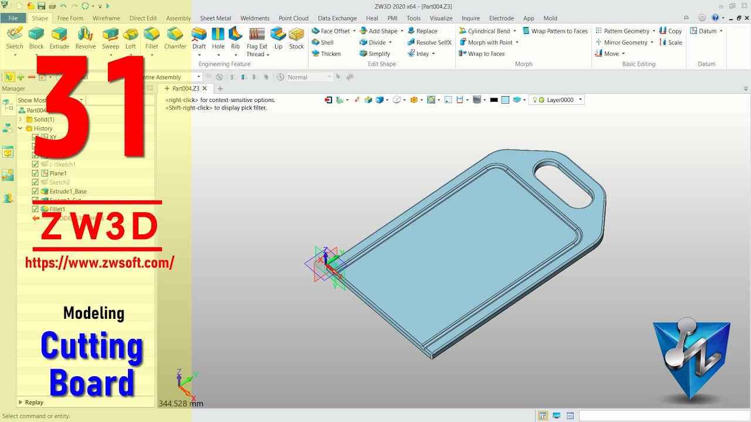
Task: Open the Face Offset dropdown arrow
Action: [x=354, y=31]
